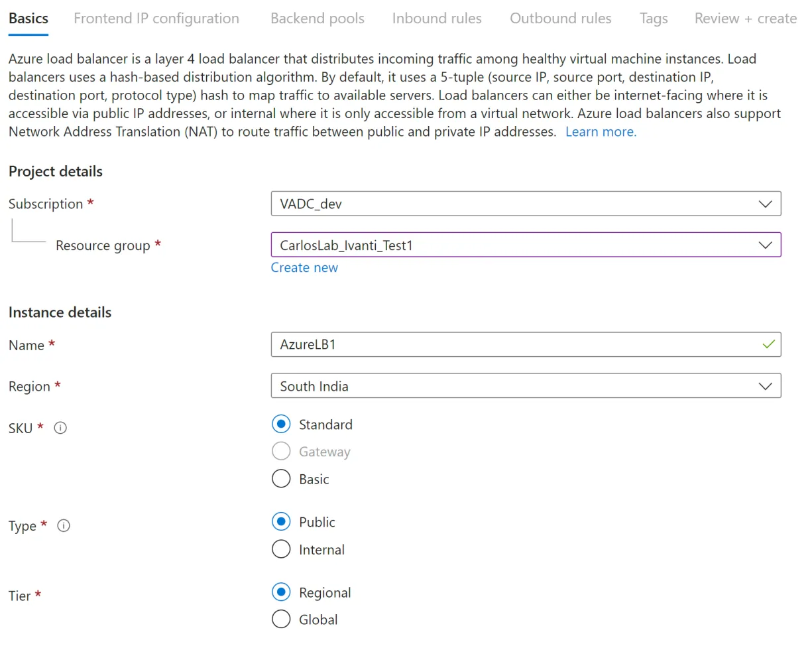Switch to the Tags tab
Viewport: 810px width, 652px height.
click(654, 19)
